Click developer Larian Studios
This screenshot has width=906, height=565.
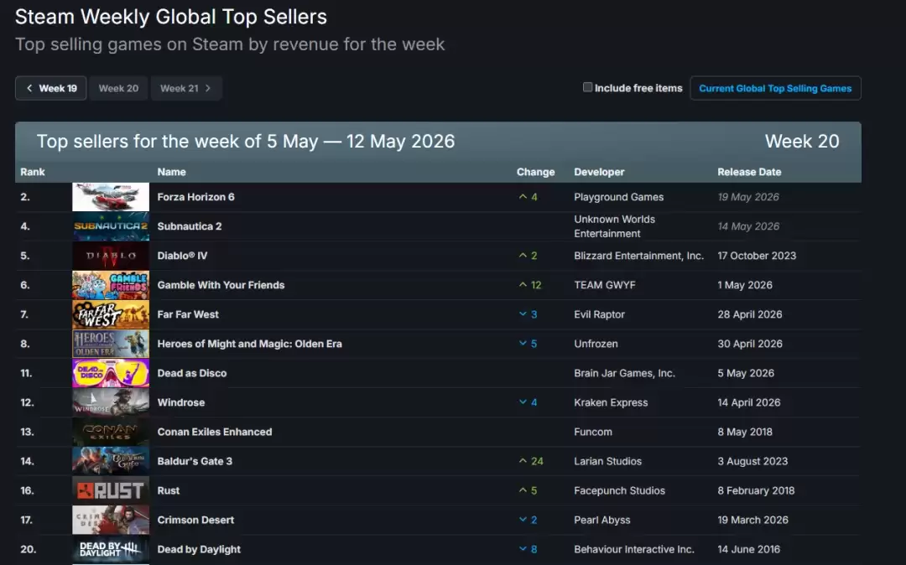(x=608, y=462)
